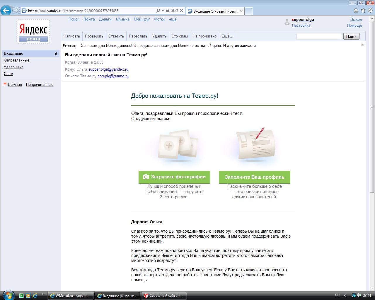Mark the message as spam
Screen dimensions: 375x300
coord(180,36)
